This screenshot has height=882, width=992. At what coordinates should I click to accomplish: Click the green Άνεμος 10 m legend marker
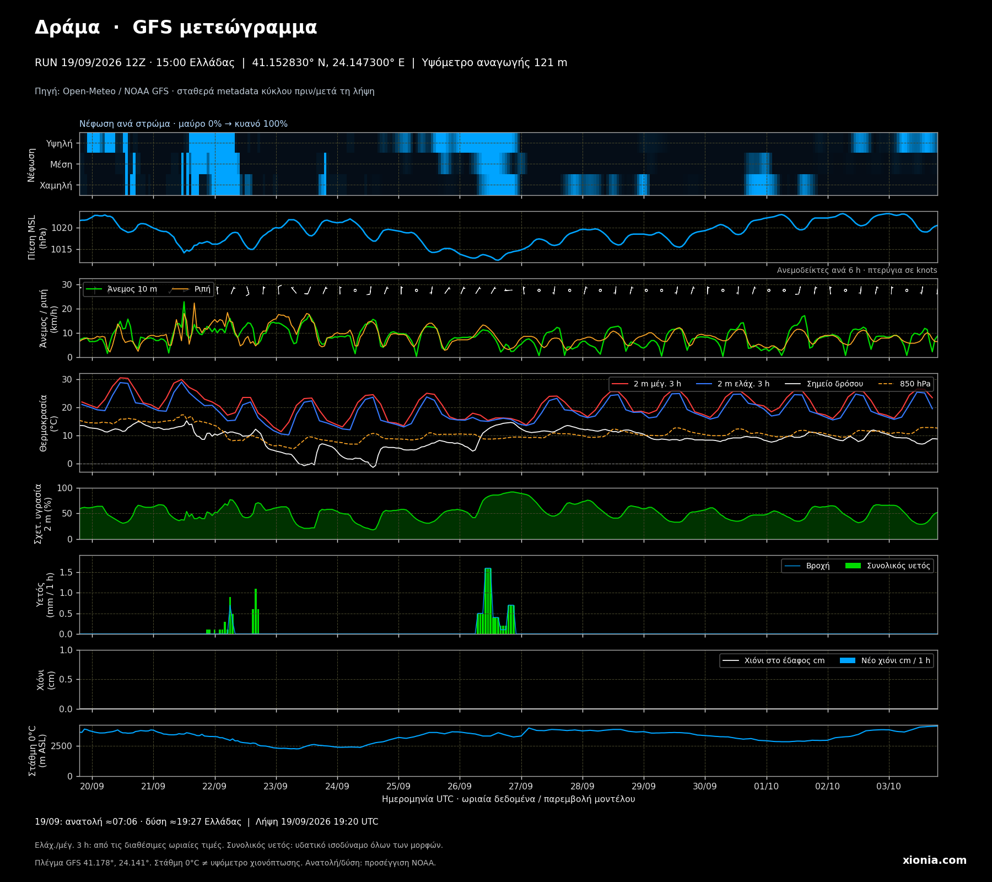(x=94, y=289)
